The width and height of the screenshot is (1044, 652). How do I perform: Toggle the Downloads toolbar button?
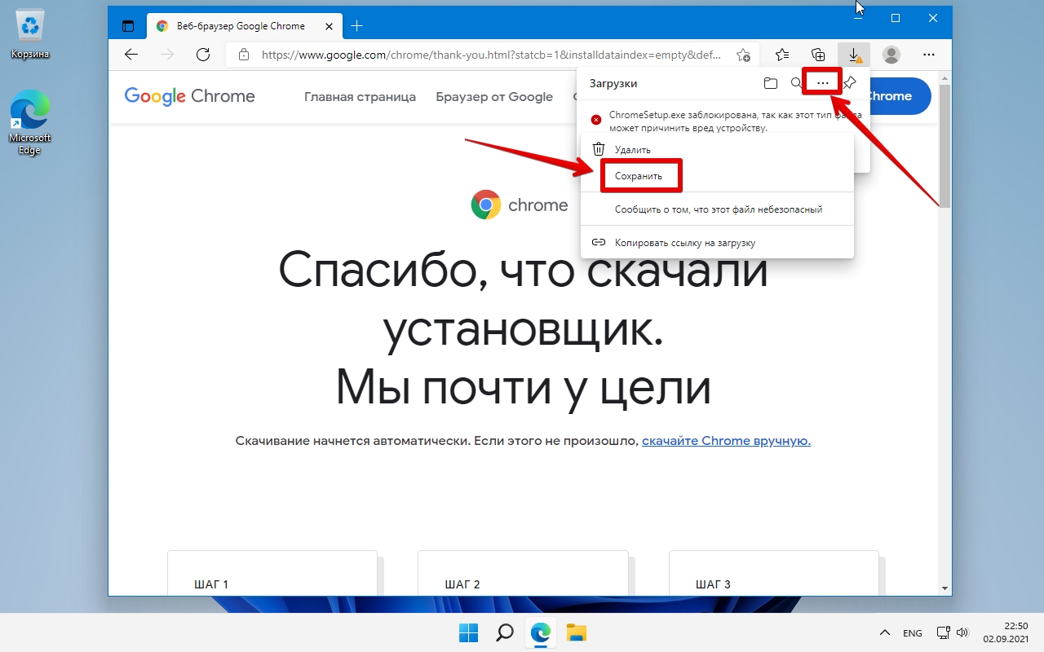(x=854, y=55)
